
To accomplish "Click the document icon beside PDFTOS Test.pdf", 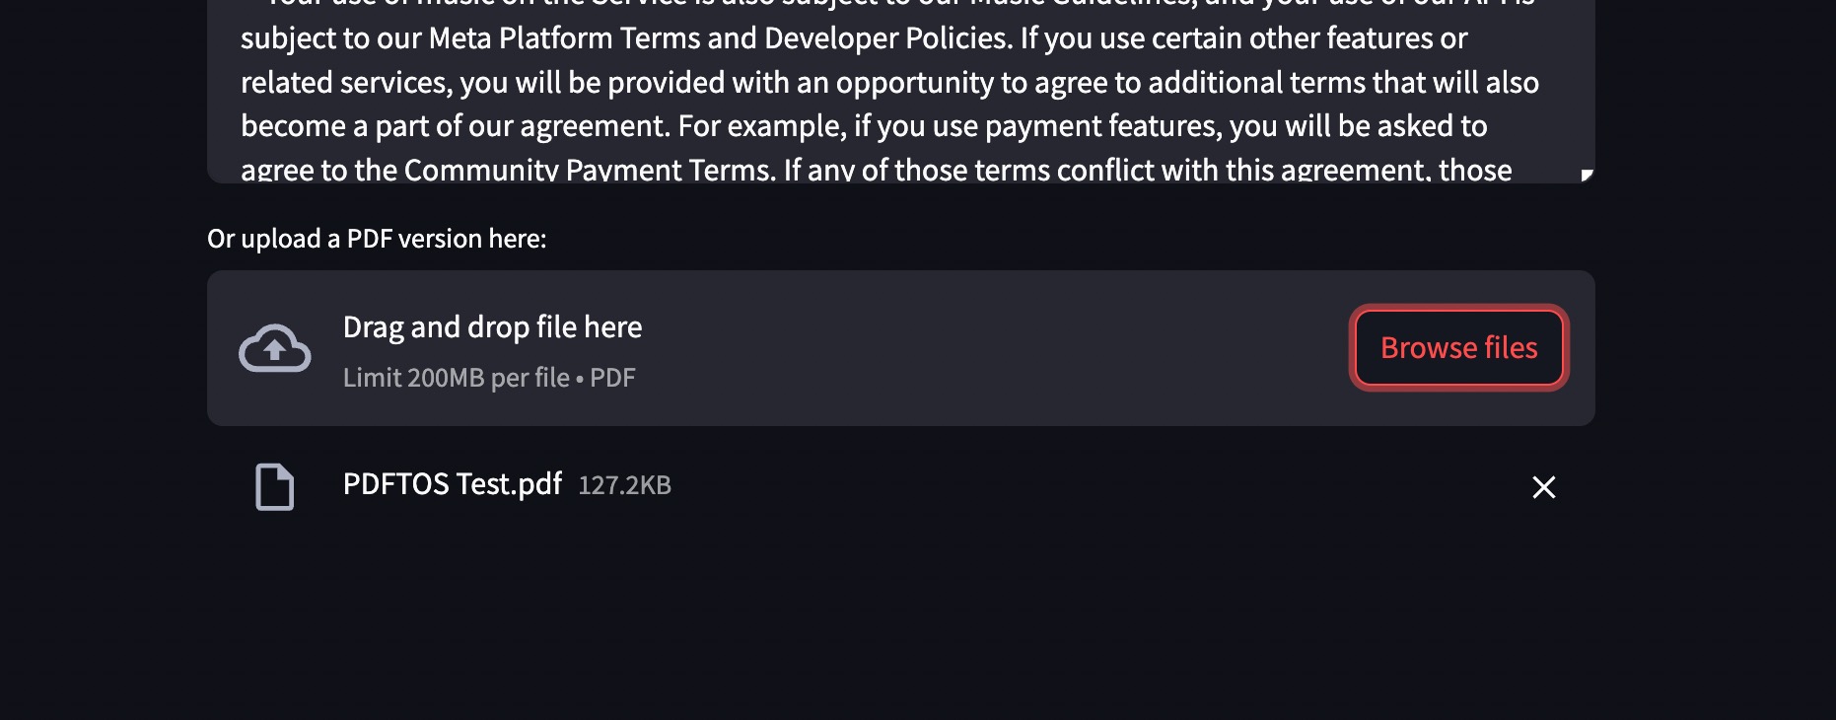I will point(275,486).
